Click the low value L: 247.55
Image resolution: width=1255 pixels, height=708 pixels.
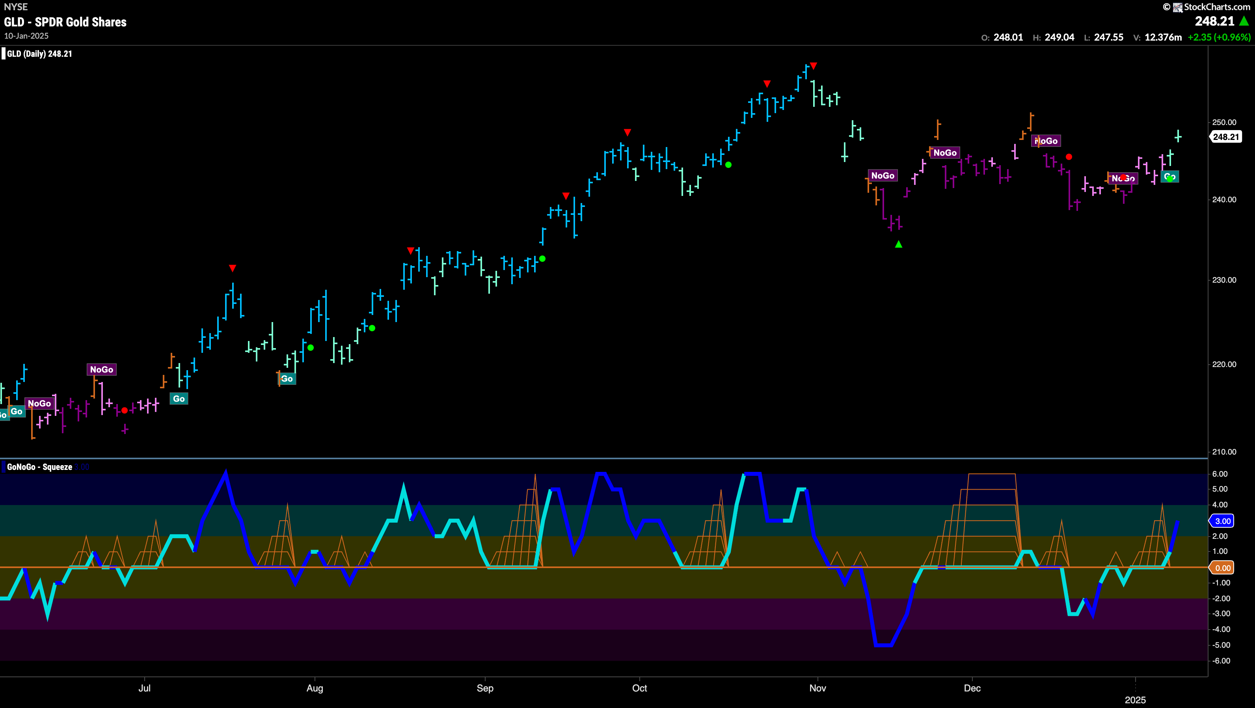pyautogui.click(x=1104, y=37)
